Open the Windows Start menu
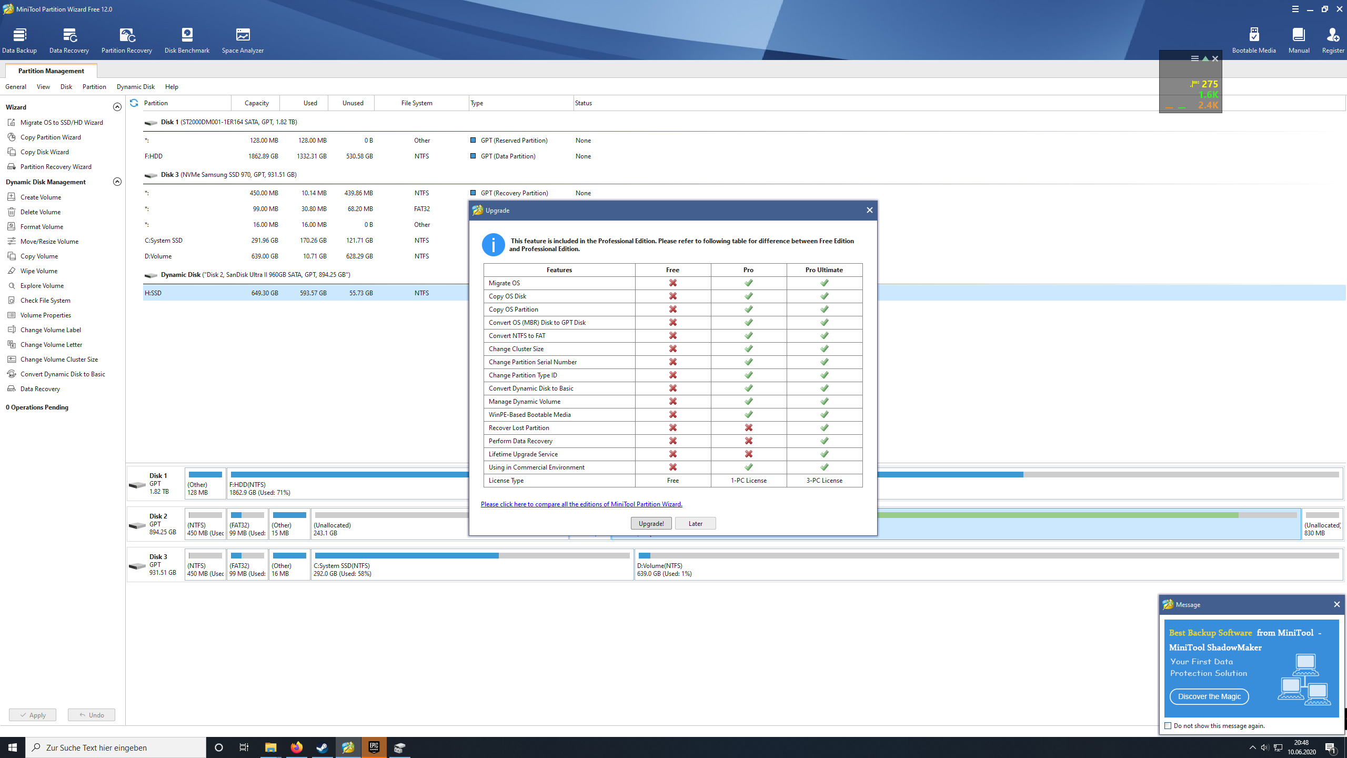The height and width of the screenshot is (758, 1347). 13,747
